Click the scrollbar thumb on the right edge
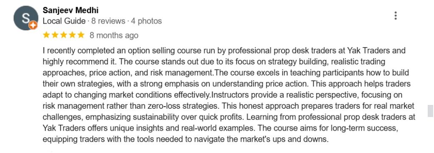434x153 pixels. click(x=431, y=110)
